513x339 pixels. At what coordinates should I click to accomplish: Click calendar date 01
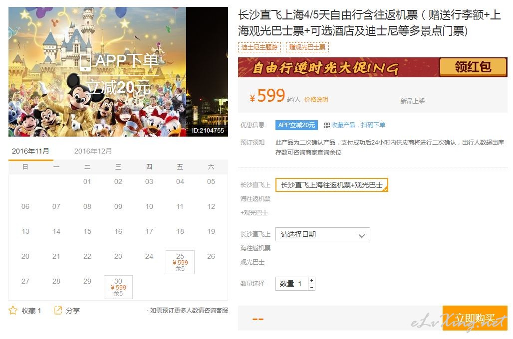[87, 181]
